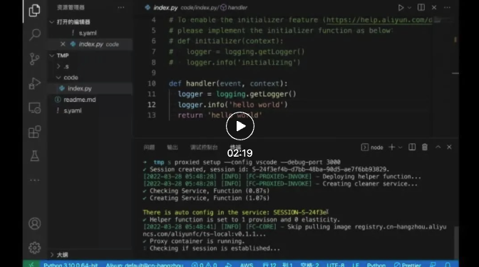
Task: Play the video with center play button
Action: (x=240, y=126)
